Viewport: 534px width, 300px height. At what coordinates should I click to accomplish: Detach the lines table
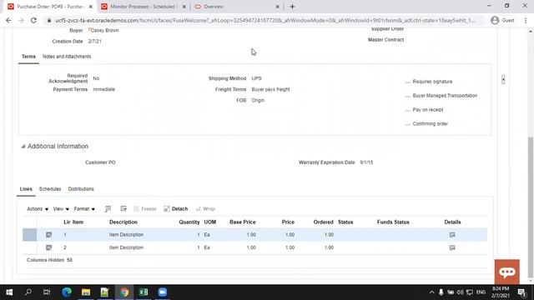click(x=176, y=209)
